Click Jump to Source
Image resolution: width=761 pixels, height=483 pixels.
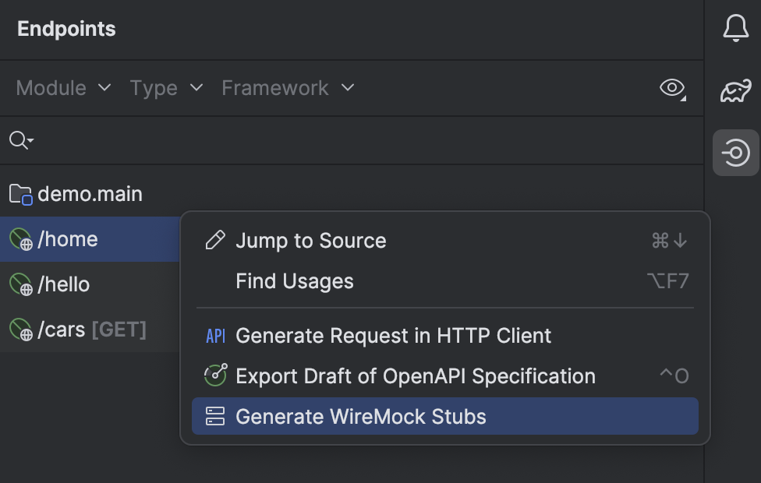311,240
